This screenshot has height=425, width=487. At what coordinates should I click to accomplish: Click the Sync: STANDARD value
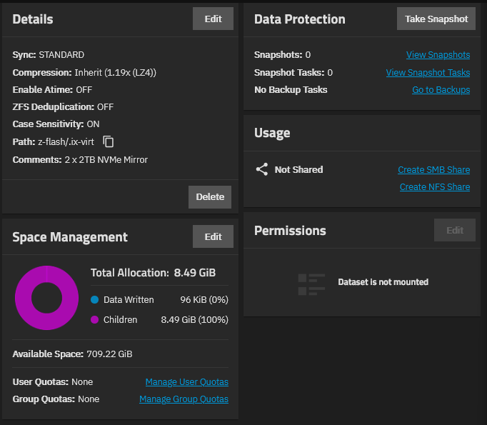[x=61, y=55]
